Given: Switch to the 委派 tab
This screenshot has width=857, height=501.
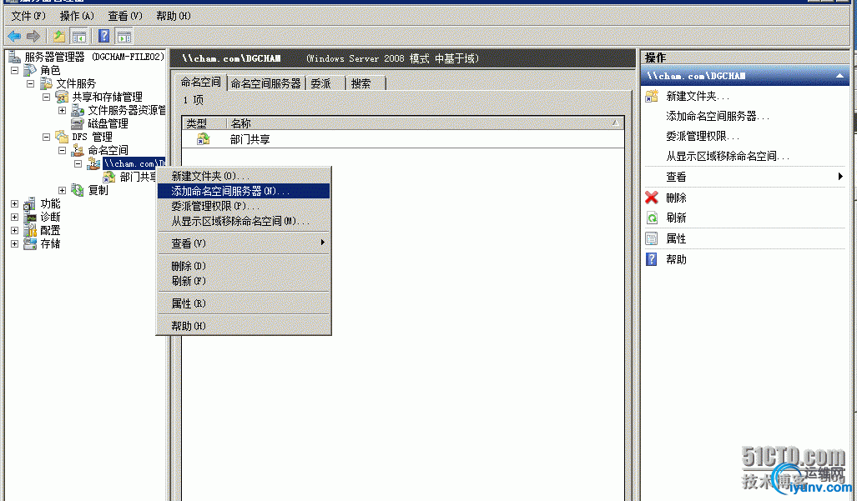Looking at the screenshot, I should click(x=326, y=83).
